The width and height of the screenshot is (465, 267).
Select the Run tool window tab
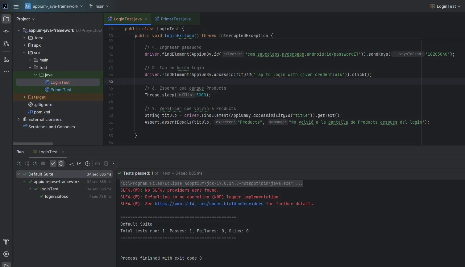pyautogui.click(x=20, y=152)
